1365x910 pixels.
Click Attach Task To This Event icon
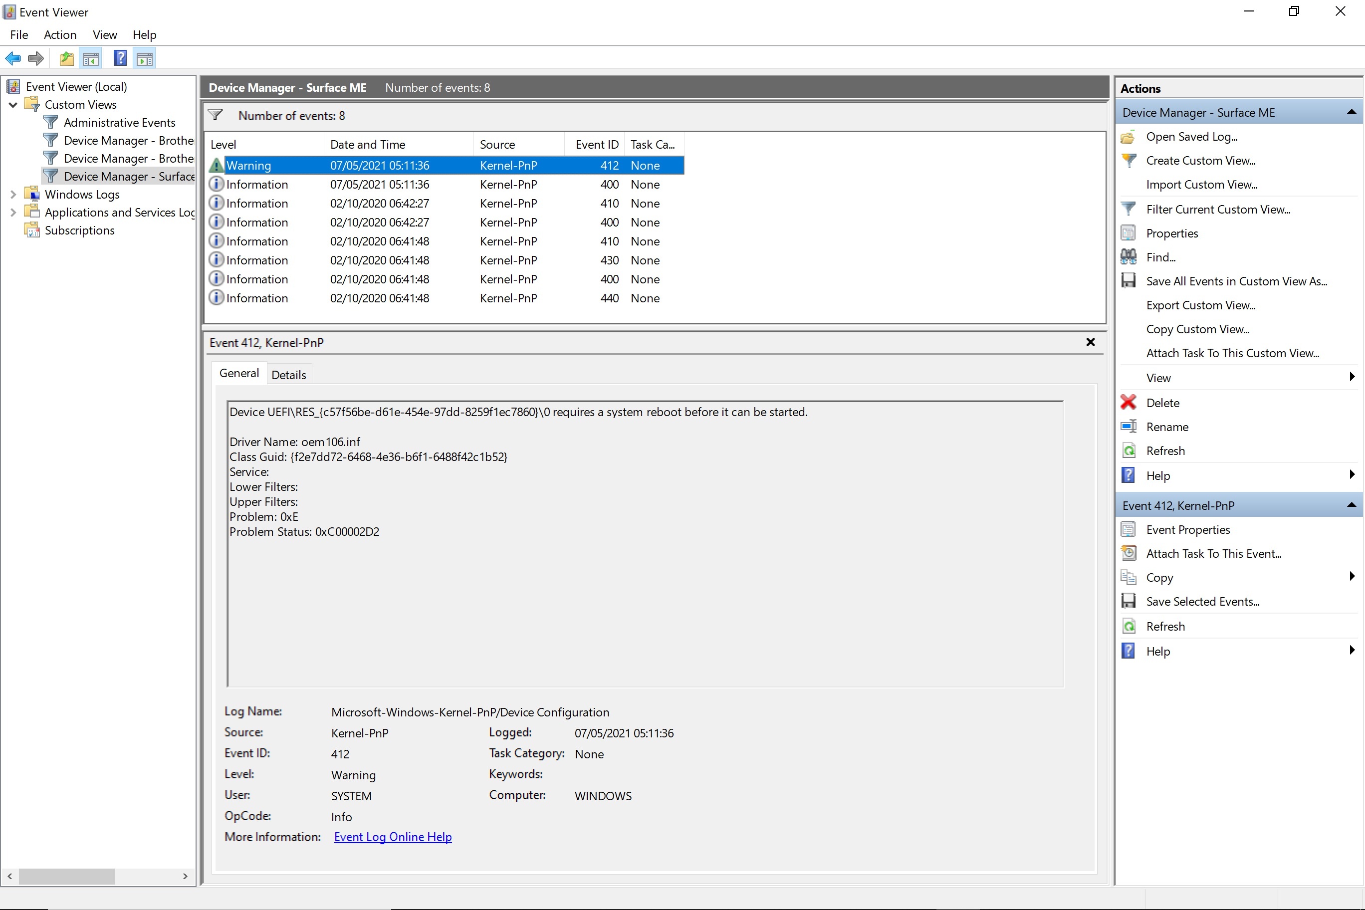[x=1128, y=553]
